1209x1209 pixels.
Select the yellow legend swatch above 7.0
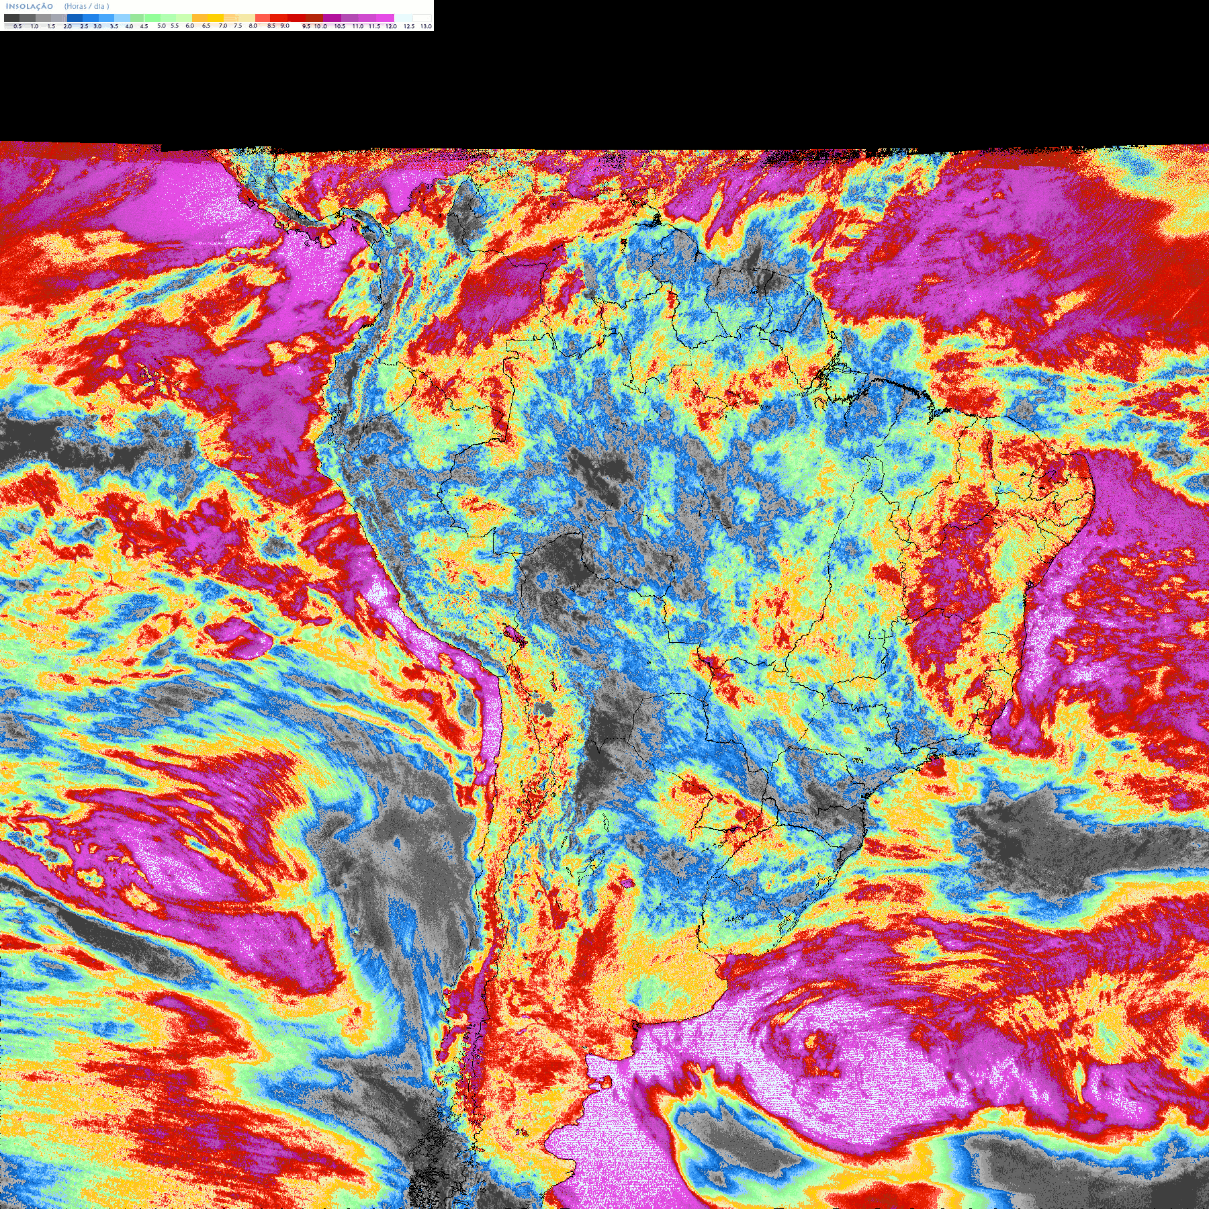[216, 18]
